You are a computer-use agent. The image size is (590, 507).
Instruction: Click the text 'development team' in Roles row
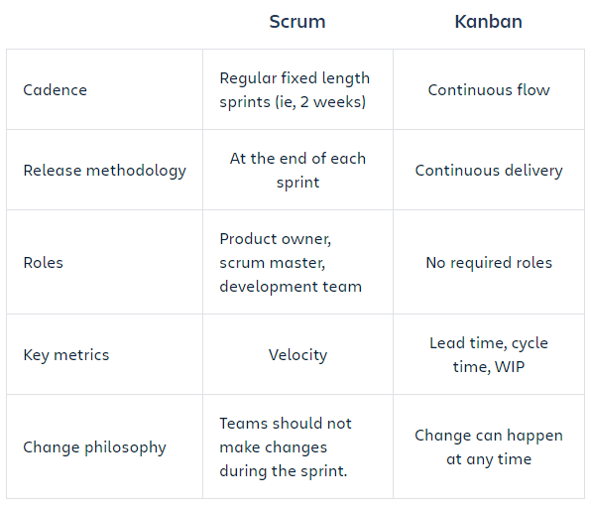291,287
